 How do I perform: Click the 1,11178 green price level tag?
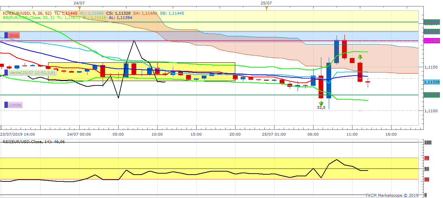point(432,95)
